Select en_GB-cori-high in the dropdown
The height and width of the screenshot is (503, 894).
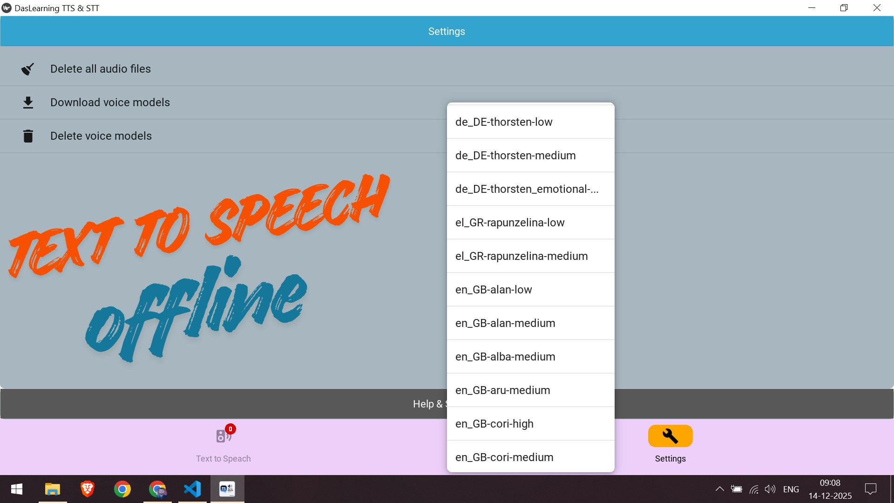point(530,424)
